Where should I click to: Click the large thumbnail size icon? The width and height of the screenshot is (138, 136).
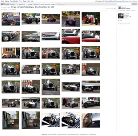[x=115, y=9]
